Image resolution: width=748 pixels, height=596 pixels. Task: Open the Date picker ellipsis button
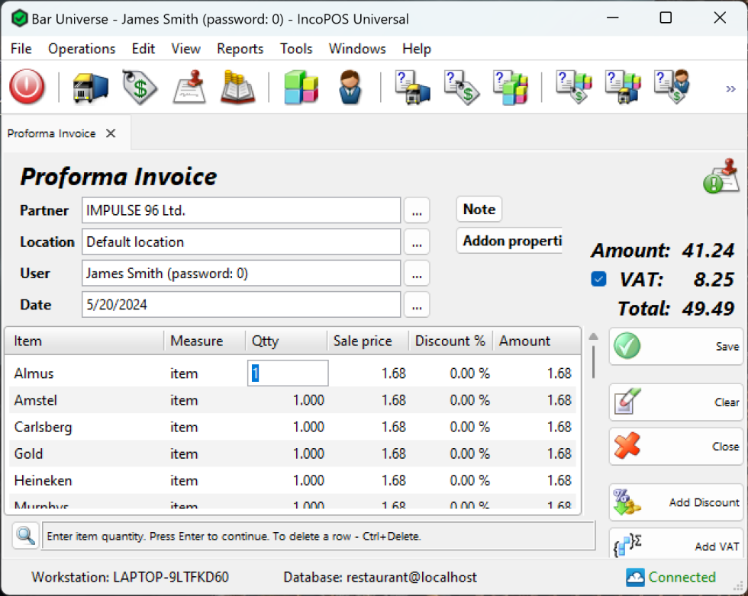417,305
